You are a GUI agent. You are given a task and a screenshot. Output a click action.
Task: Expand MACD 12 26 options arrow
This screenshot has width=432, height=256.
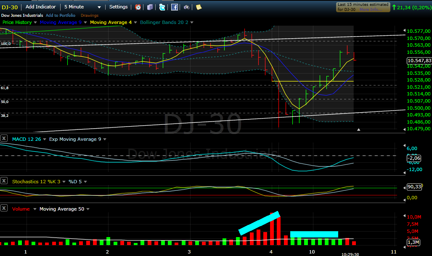tap(45, 139)
